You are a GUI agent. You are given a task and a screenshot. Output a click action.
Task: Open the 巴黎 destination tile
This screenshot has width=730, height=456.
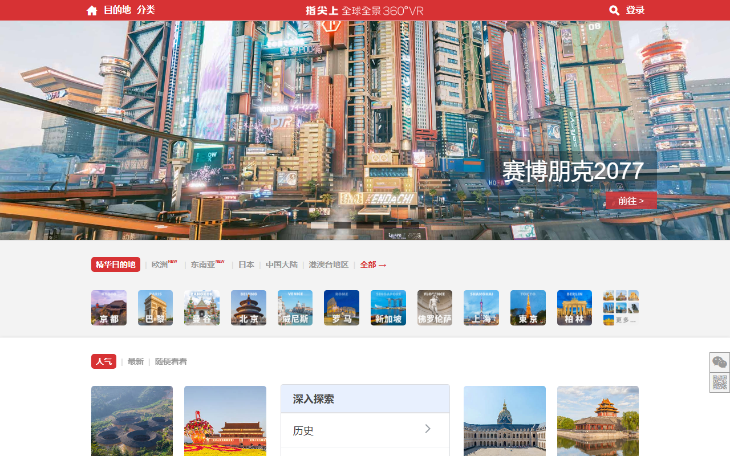point(155,308)
